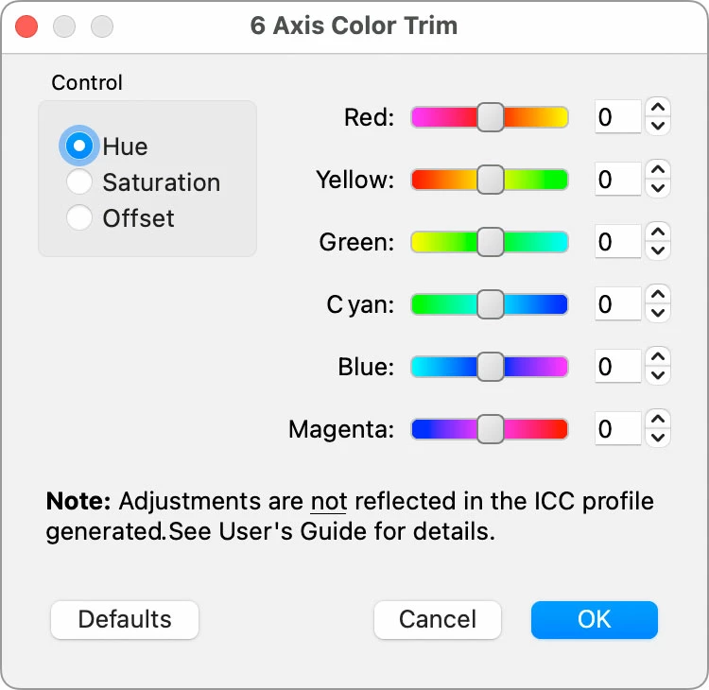Click the Green slider knob

(490, 242)
